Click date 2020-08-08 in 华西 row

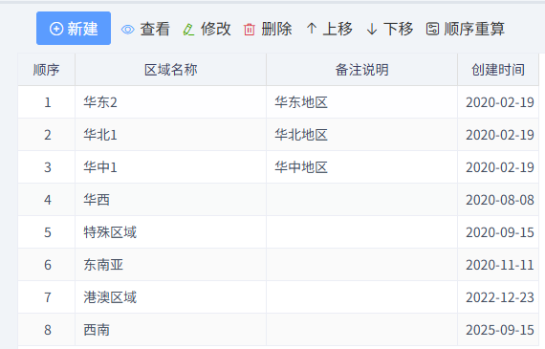tap(500, 200)
